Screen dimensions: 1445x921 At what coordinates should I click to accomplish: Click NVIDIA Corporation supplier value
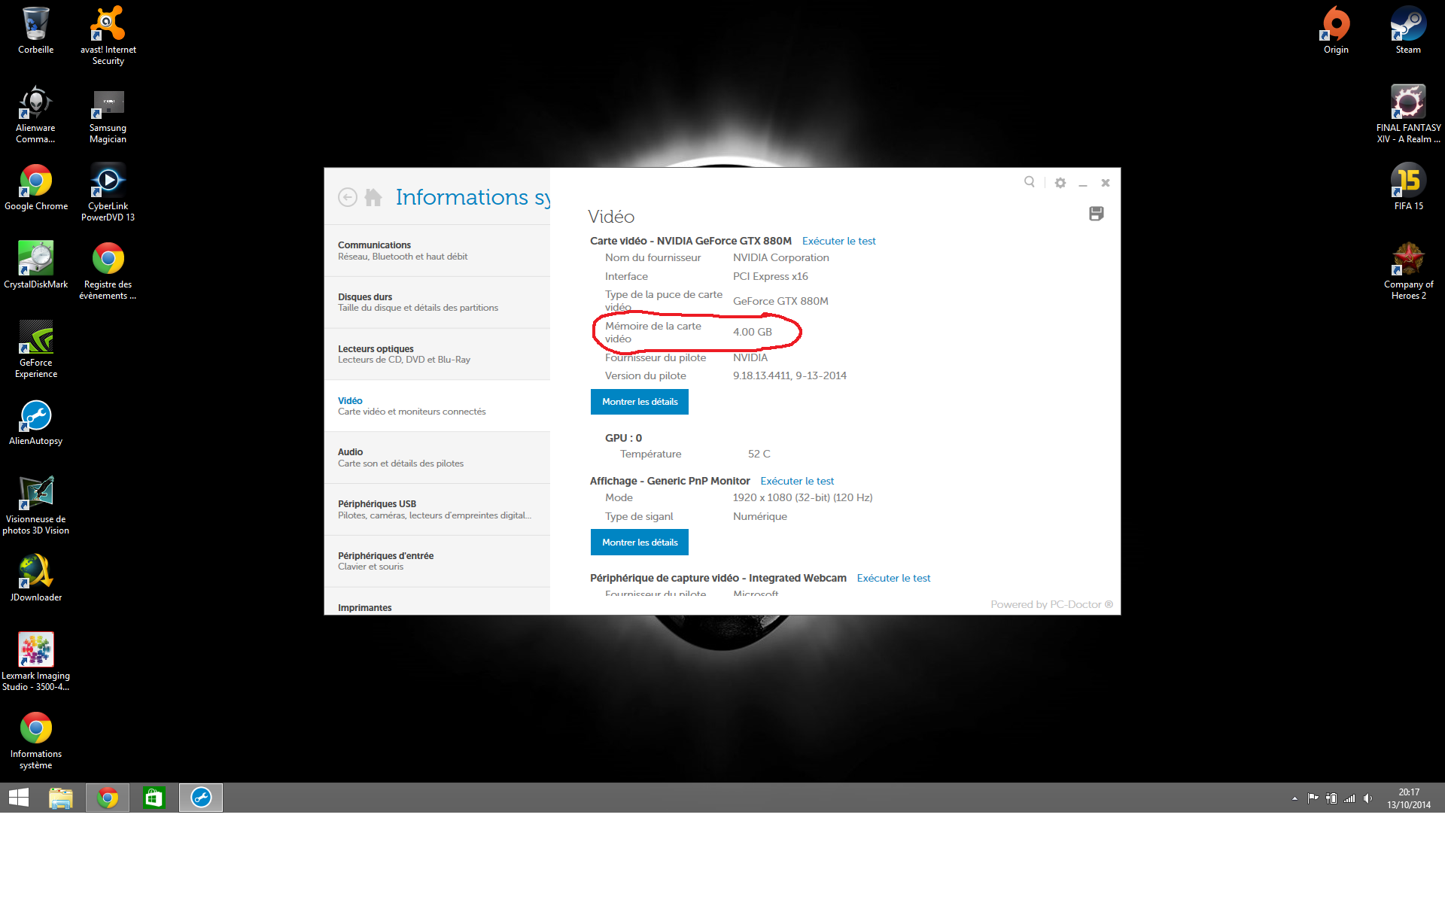[x=780, y=257]
